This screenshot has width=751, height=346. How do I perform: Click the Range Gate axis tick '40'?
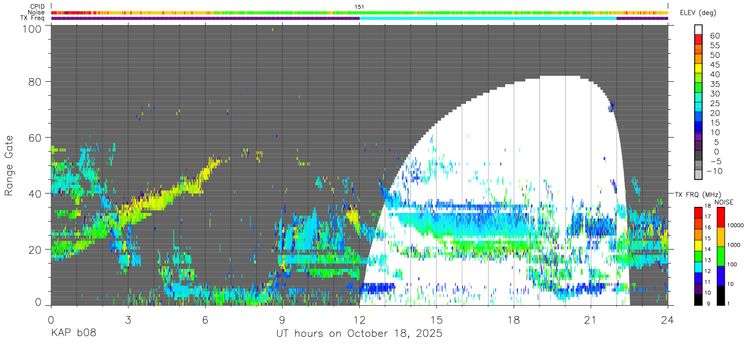(x=35, y=193)
